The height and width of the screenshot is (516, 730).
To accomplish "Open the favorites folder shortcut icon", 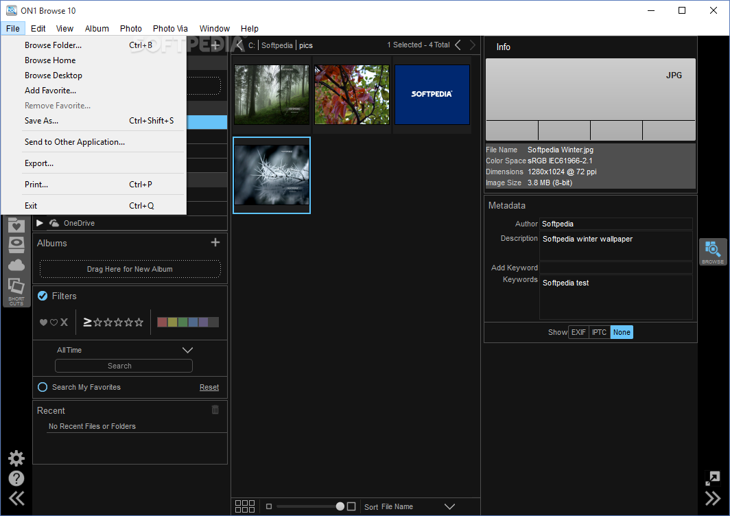I will point(16,225).
